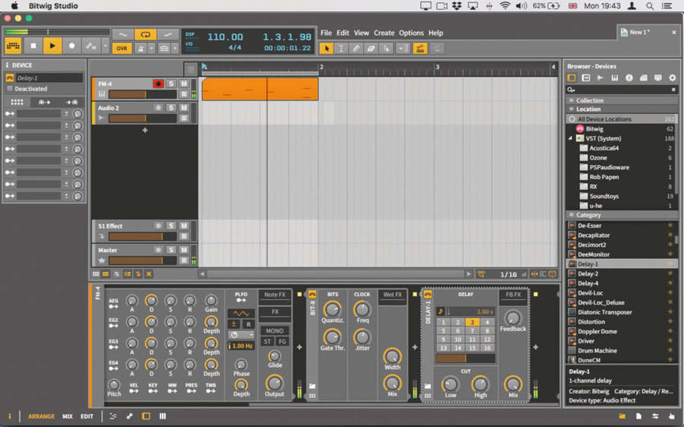Select the pointer tool in the toolbar

point(326,48)
